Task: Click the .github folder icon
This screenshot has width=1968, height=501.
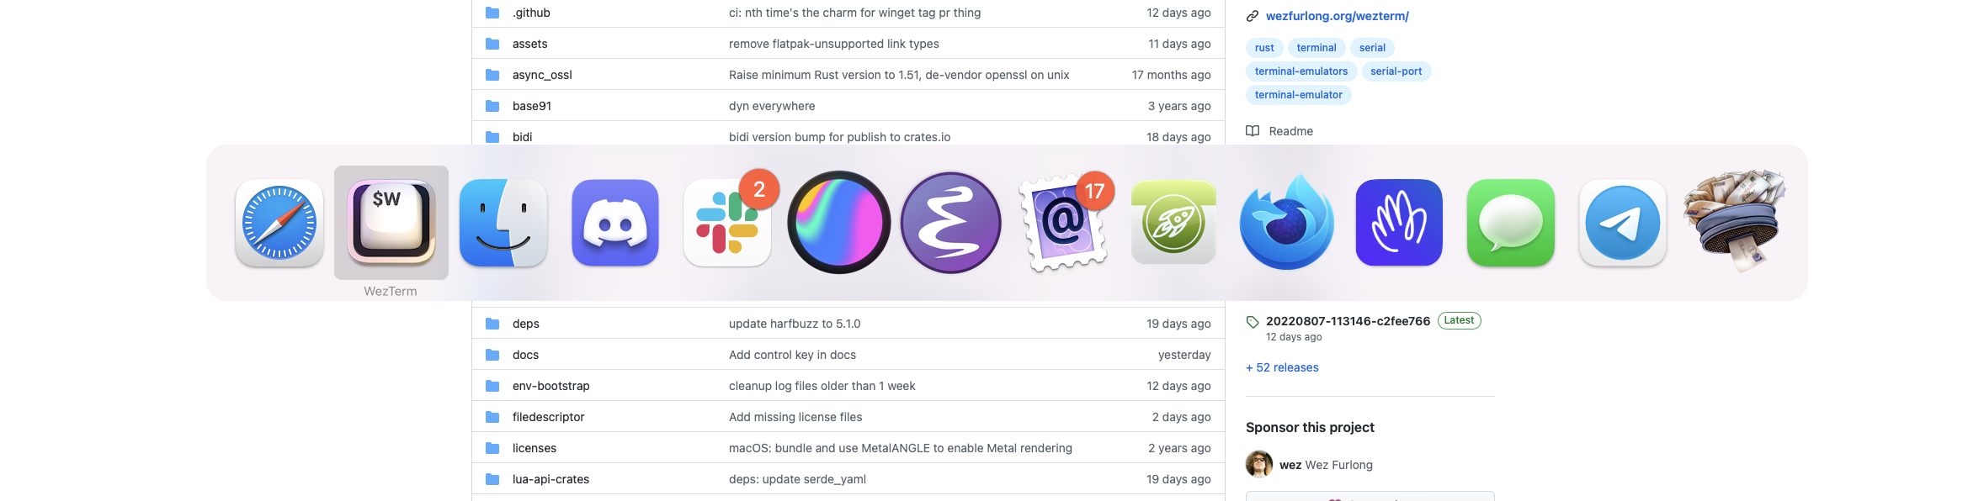Action: coord(492,13)
